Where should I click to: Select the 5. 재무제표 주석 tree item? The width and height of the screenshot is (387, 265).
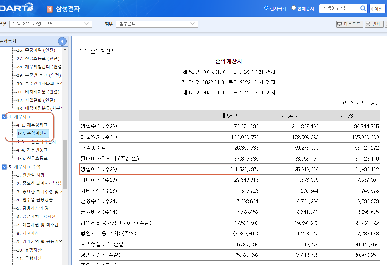[24, 167]
